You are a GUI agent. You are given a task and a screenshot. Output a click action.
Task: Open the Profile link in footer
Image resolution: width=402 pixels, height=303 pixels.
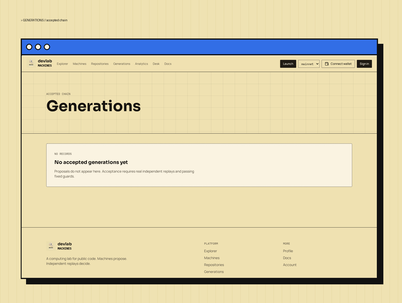288,251
